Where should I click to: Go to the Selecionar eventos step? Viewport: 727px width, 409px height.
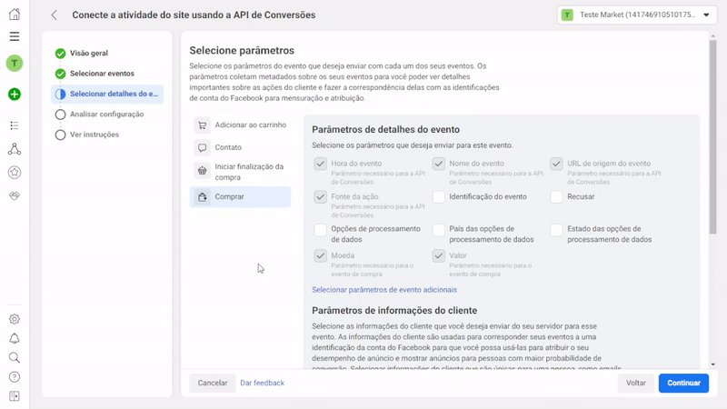coord(102,74)
